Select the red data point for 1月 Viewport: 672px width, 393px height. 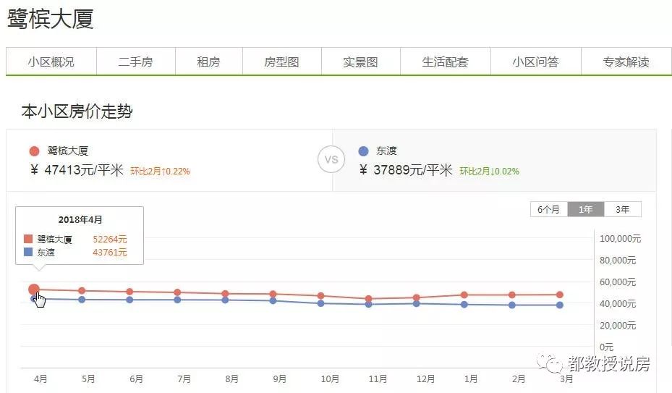click(x=464, y=295)
